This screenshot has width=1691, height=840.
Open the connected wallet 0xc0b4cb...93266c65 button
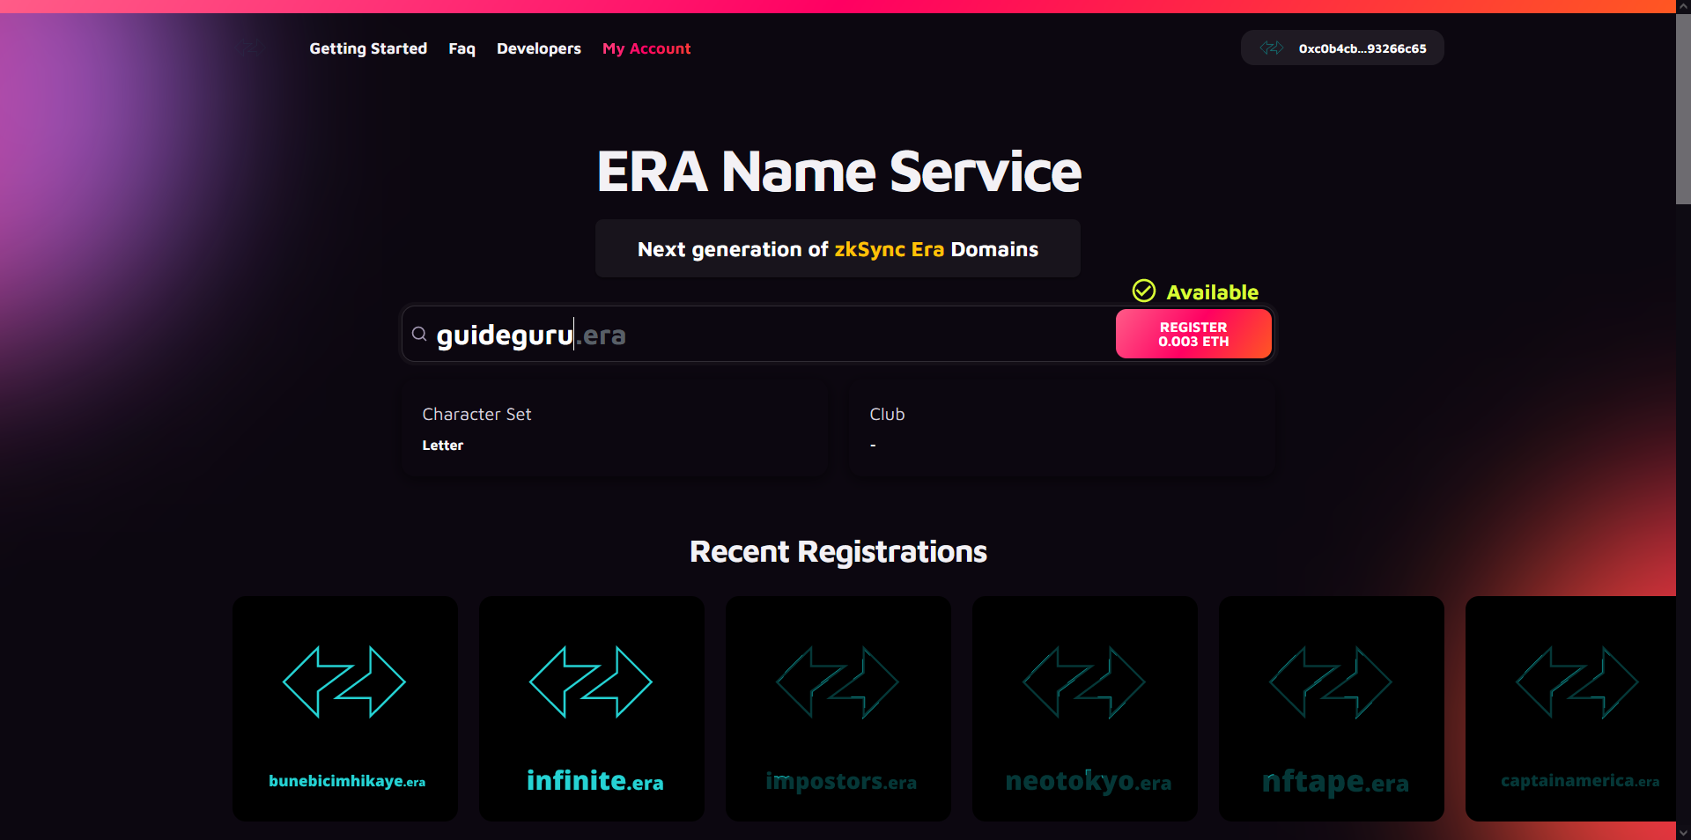pos(1342,48)
